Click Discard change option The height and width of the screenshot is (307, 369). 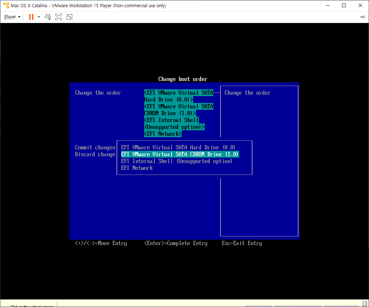coord(95,154)
